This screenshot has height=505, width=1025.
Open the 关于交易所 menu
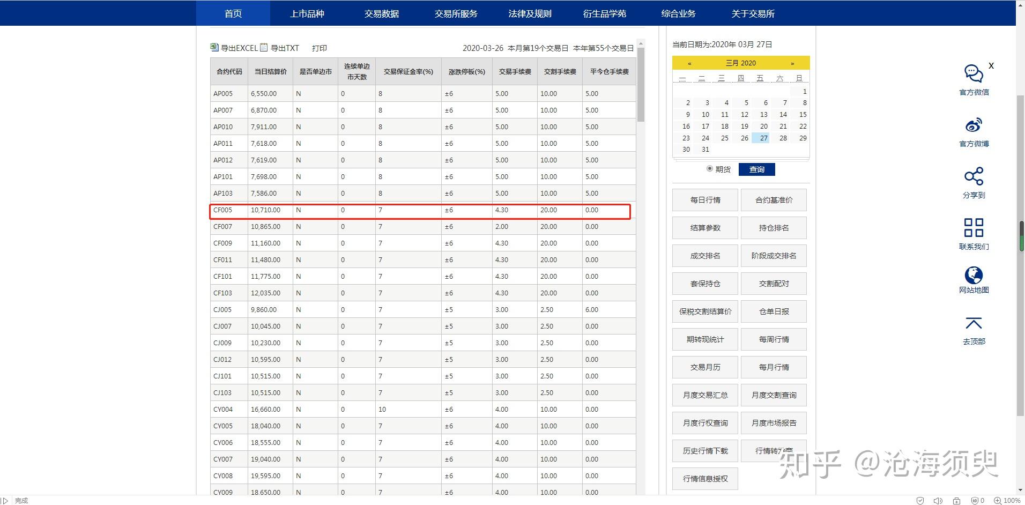[753, 13]
